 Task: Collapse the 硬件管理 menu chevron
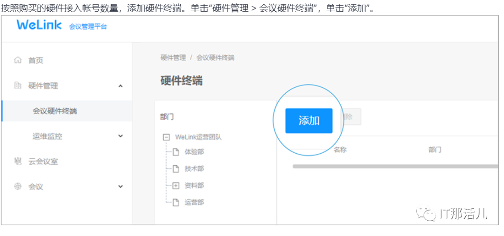(x=120, y=86)
